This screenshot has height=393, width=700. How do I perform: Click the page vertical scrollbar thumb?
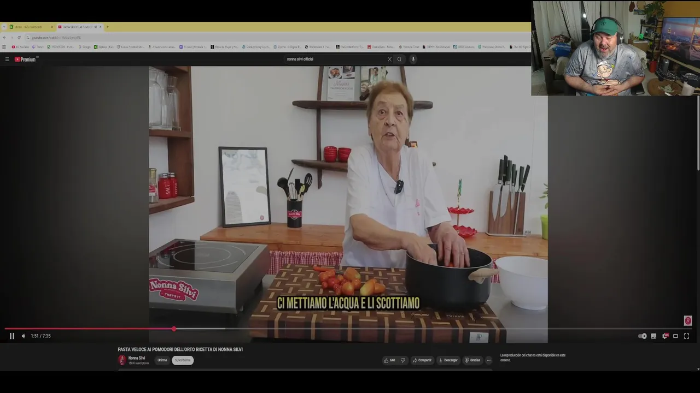(x=698, y=134)
